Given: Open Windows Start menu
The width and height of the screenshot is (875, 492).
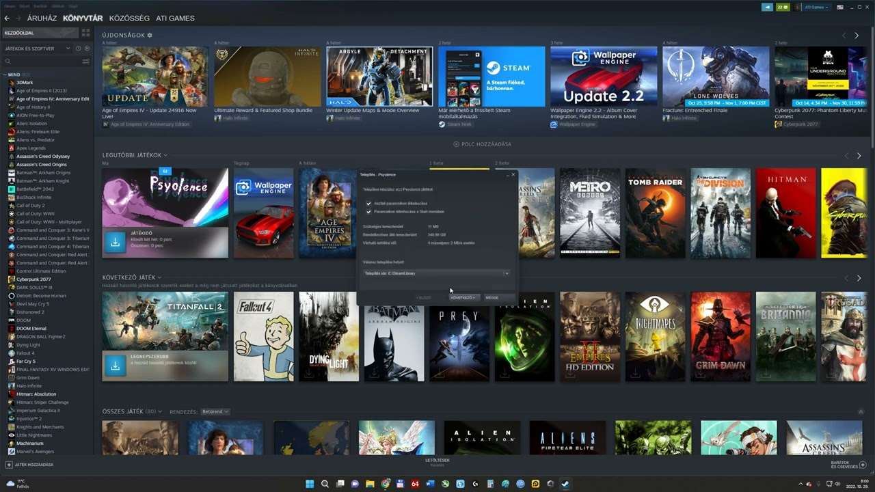Looking at the screenshot, I should coord(308,484).
